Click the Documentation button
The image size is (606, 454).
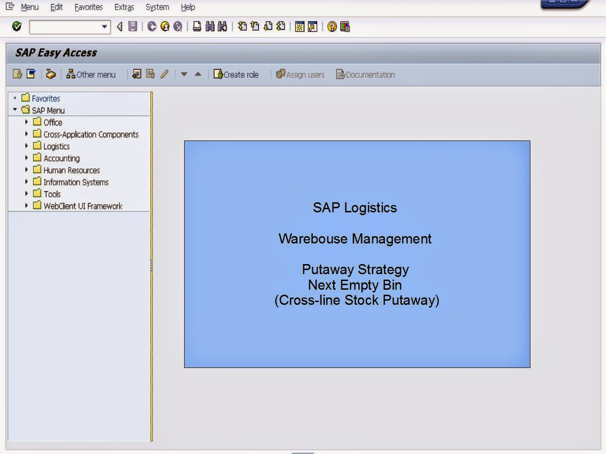tap(365, 74)
